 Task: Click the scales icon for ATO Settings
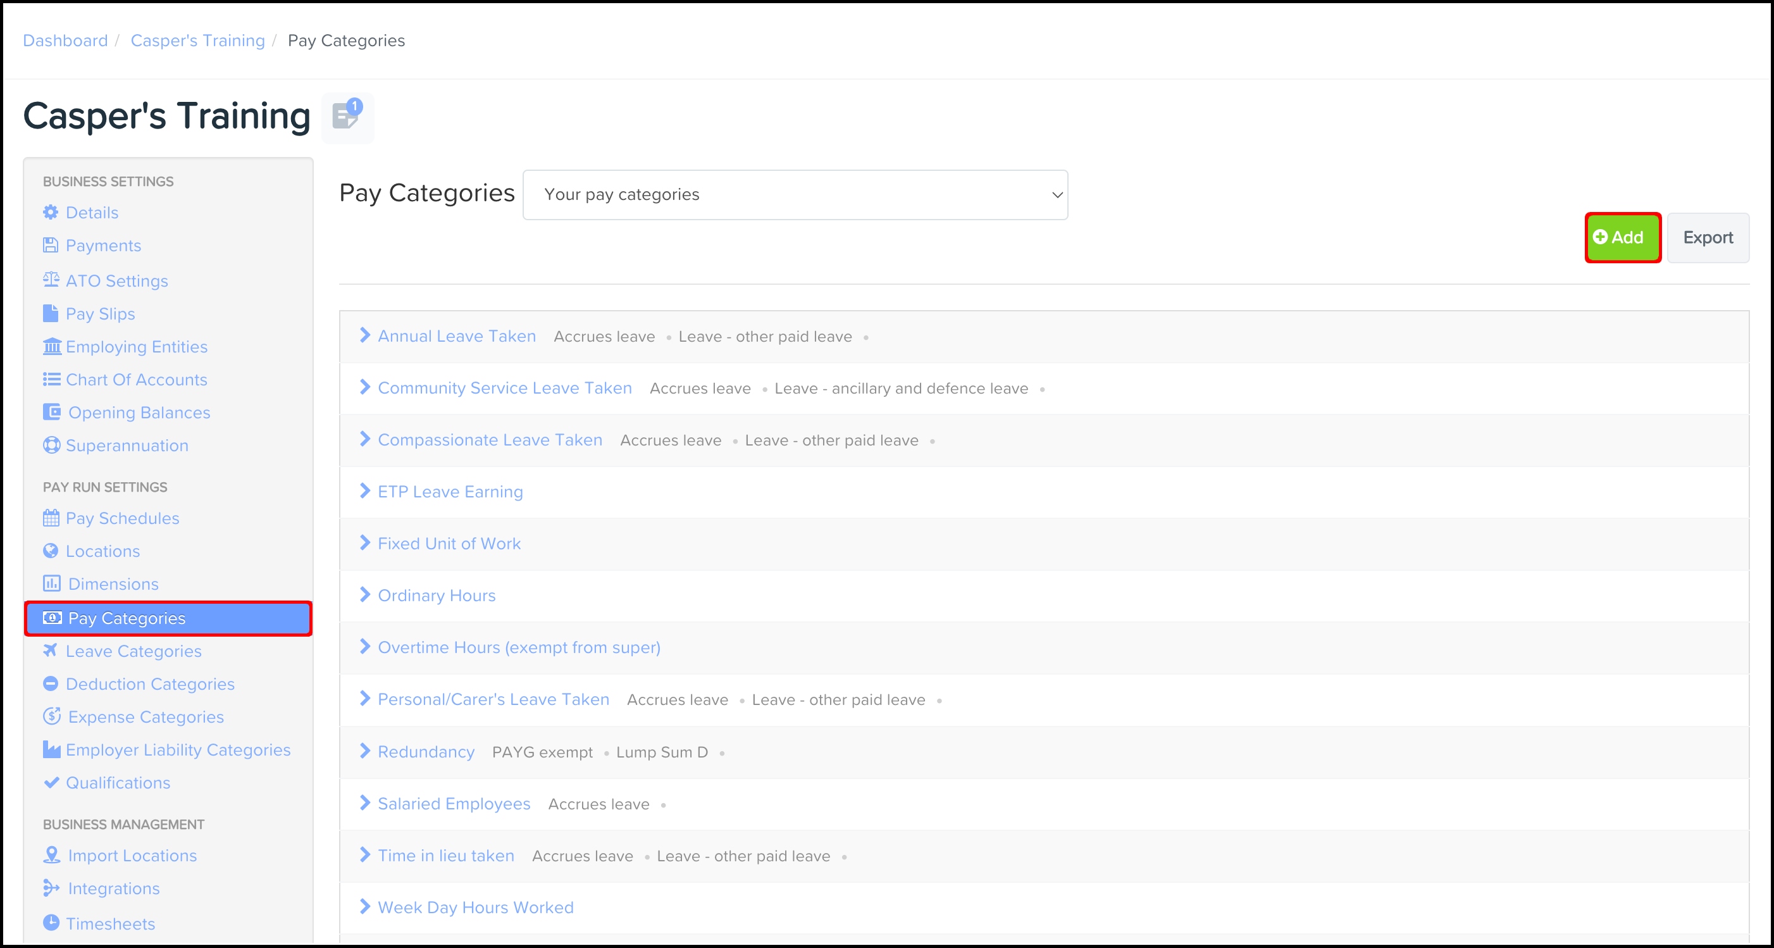51,280
